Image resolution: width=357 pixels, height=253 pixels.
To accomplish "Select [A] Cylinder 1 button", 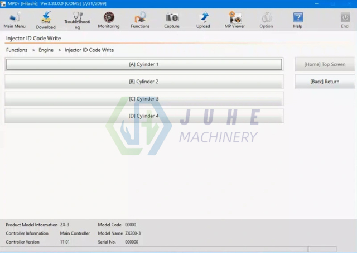I will coord(144,64).
